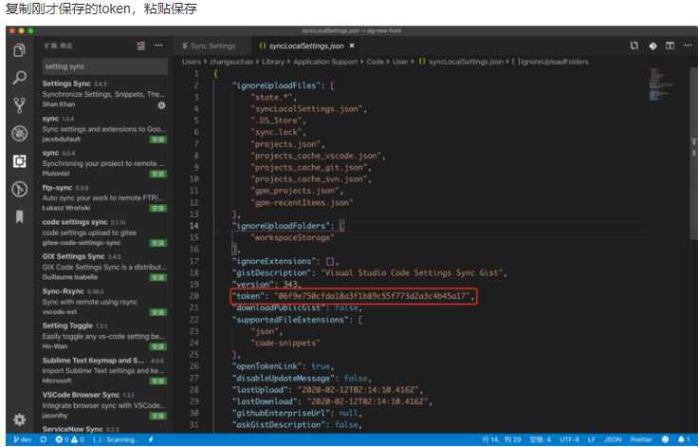Image resolution: width=698 pixels, height=447 pixels.
Task: Change the UTF-8 encoding in status bar
Action: [x=569, y=439]
